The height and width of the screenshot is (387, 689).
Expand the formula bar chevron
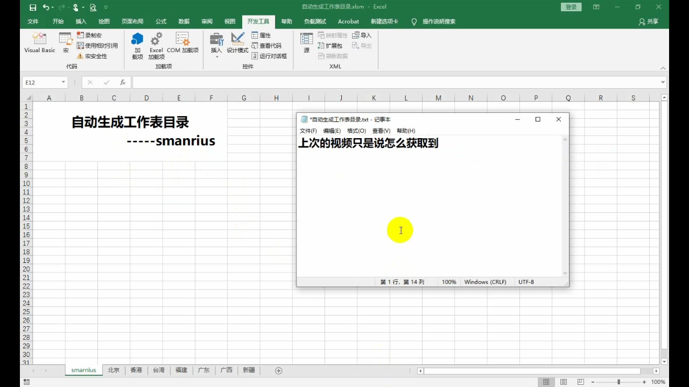(x=663, y=82)
